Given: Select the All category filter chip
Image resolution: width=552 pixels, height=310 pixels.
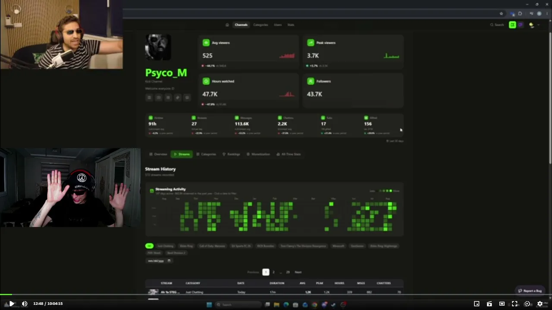Looking at the screenshot, I should [x=149, y=246].
